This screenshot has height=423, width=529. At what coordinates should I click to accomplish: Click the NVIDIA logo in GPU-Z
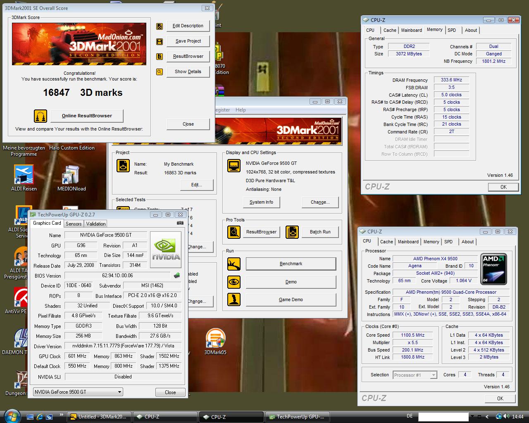point(166,250)
